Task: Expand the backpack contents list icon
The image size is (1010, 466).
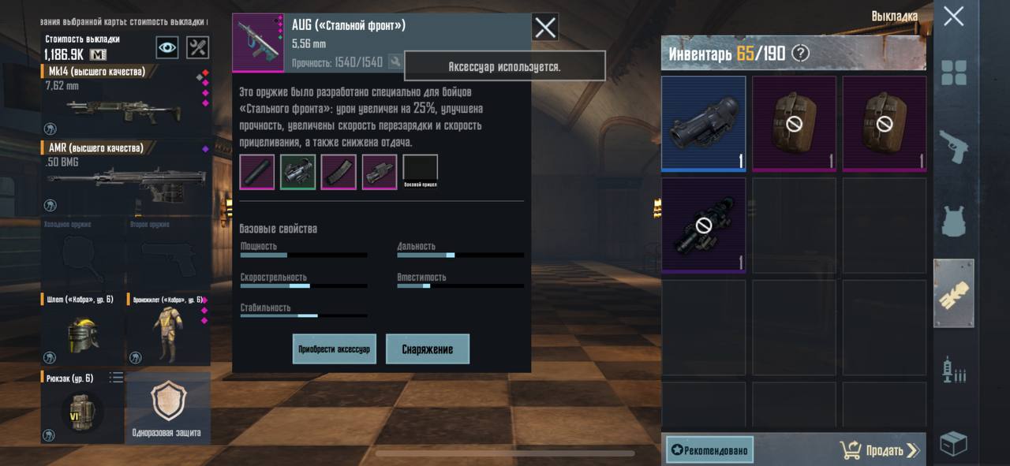Action: 116,378
